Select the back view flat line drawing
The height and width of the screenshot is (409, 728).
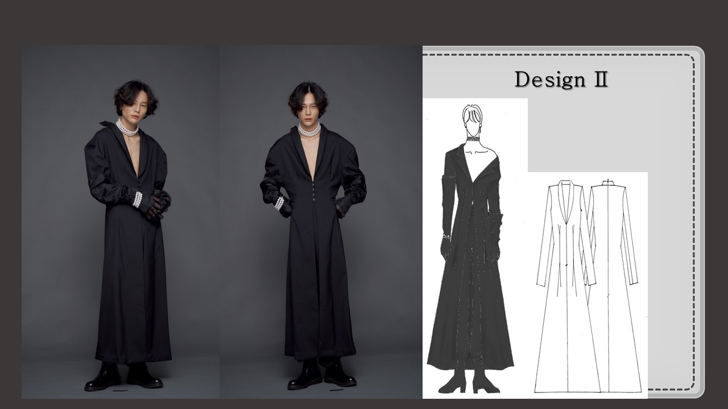pos(614,287)
